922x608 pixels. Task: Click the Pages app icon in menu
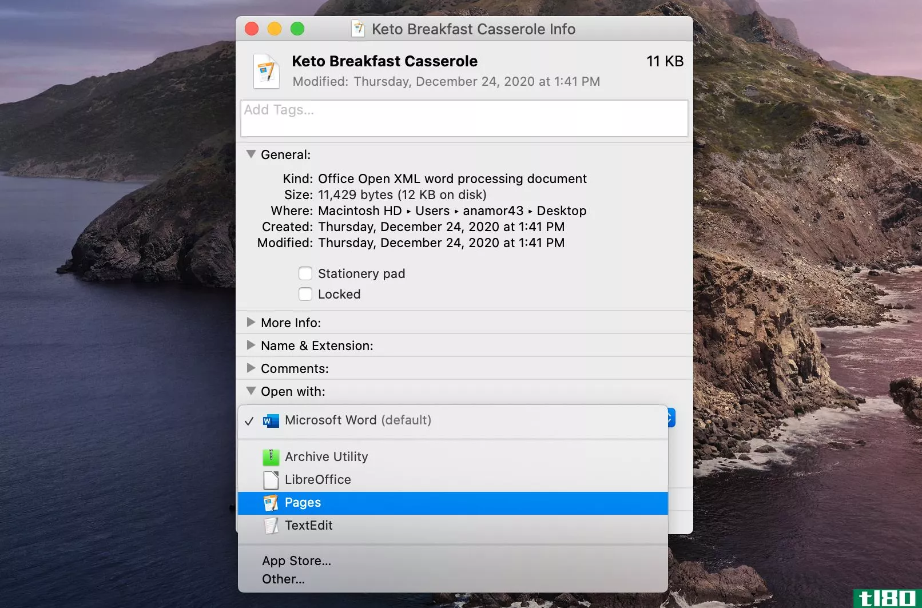tap(271, 503)
